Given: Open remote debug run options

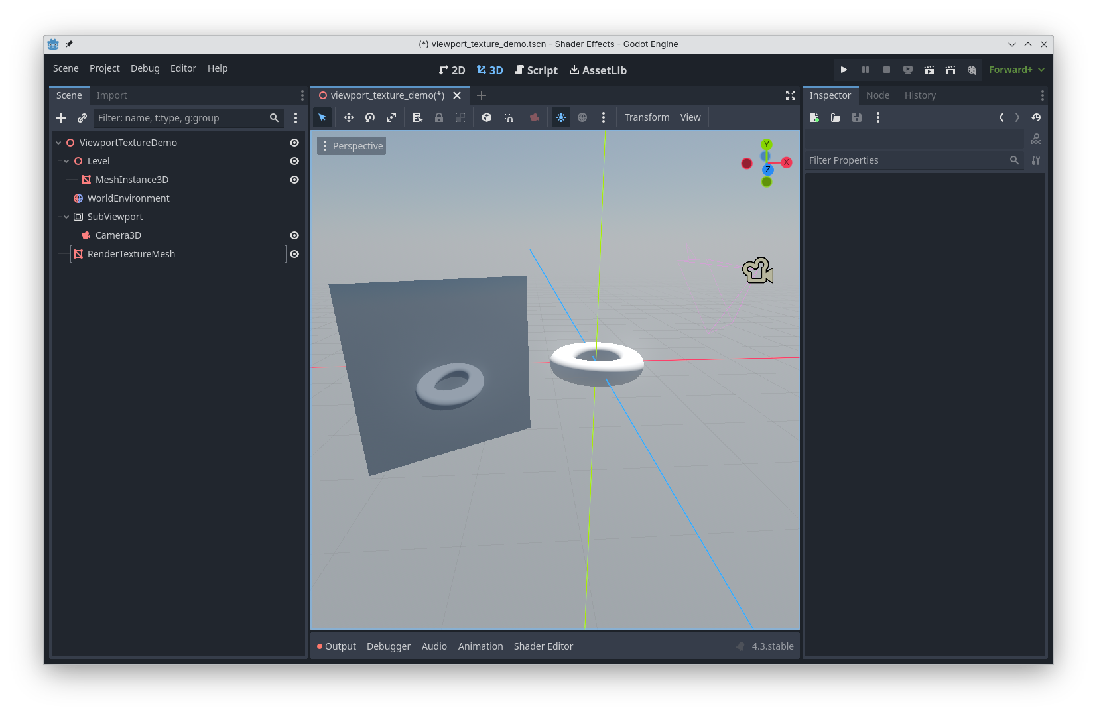Looking at the screenshot, I should click(908, 70).
